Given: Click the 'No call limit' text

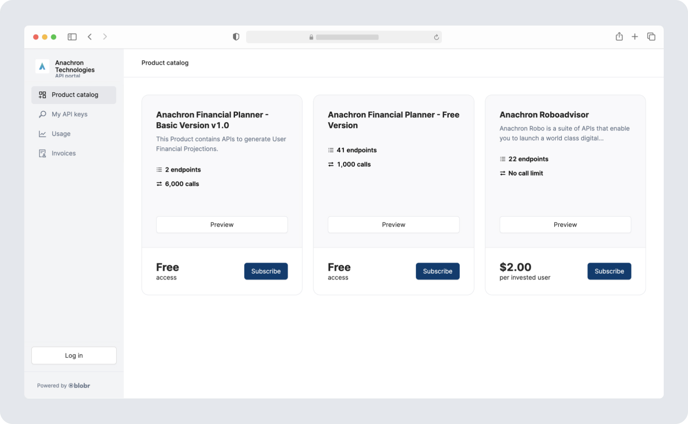Looking at the screenshot, I should pos(526,173).
